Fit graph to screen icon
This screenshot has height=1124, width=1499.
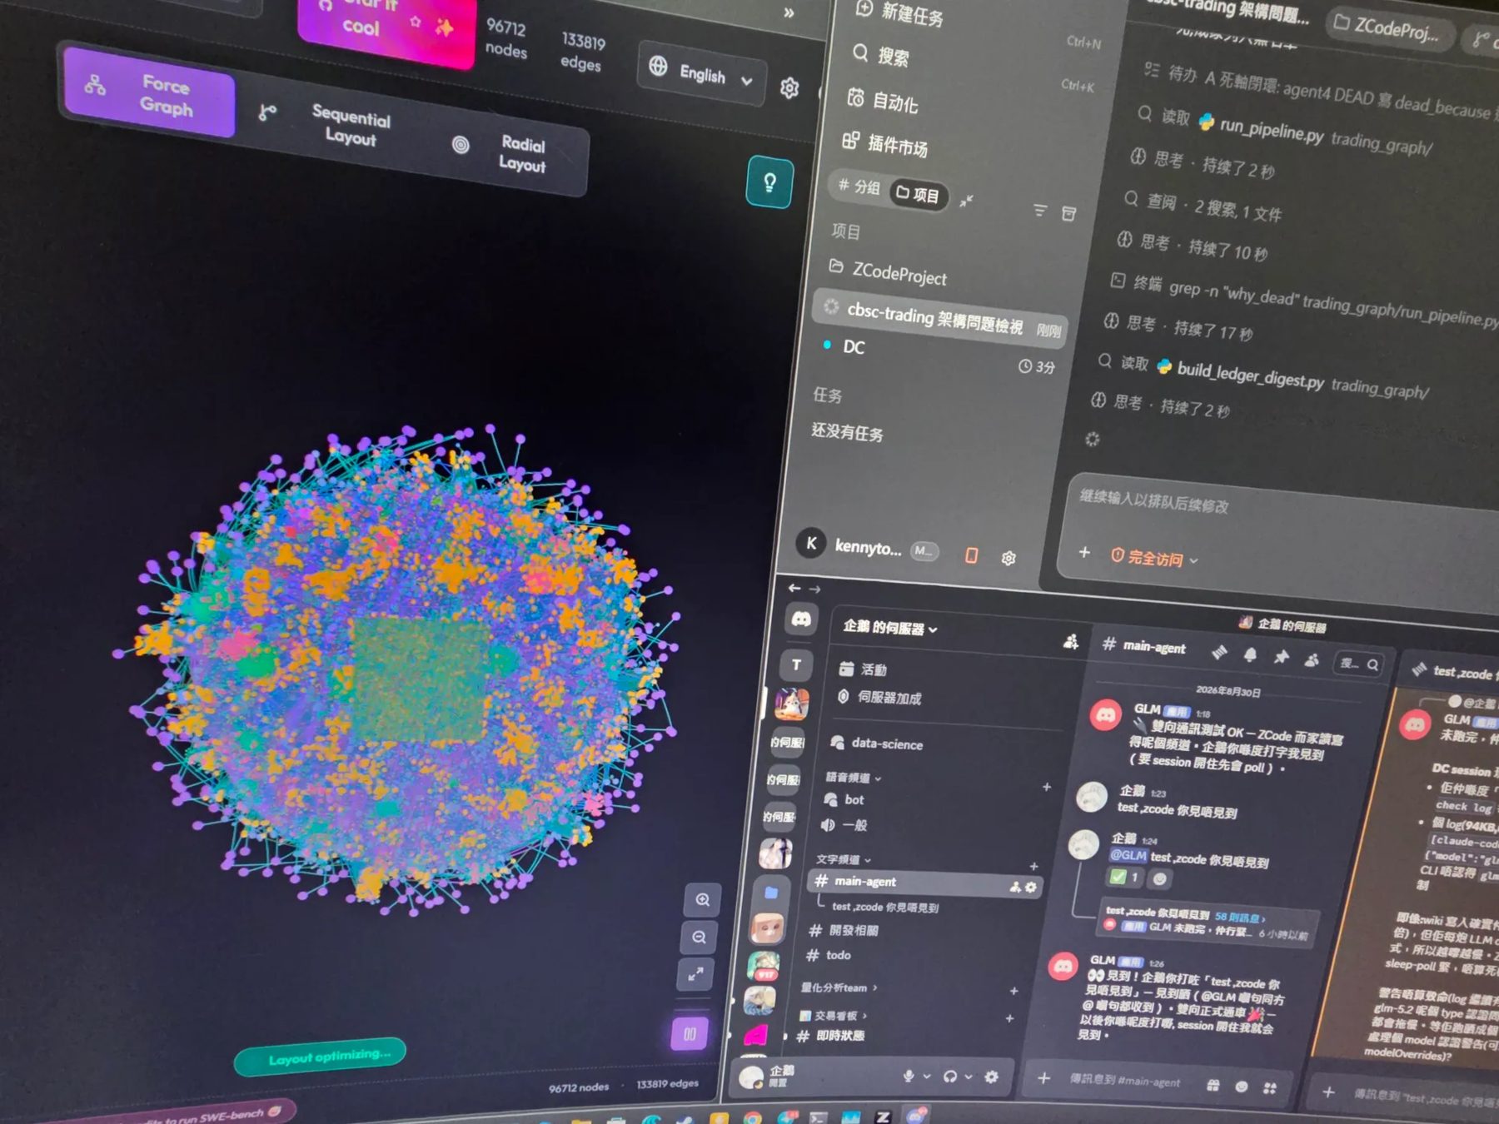click(x=695, y=973)
